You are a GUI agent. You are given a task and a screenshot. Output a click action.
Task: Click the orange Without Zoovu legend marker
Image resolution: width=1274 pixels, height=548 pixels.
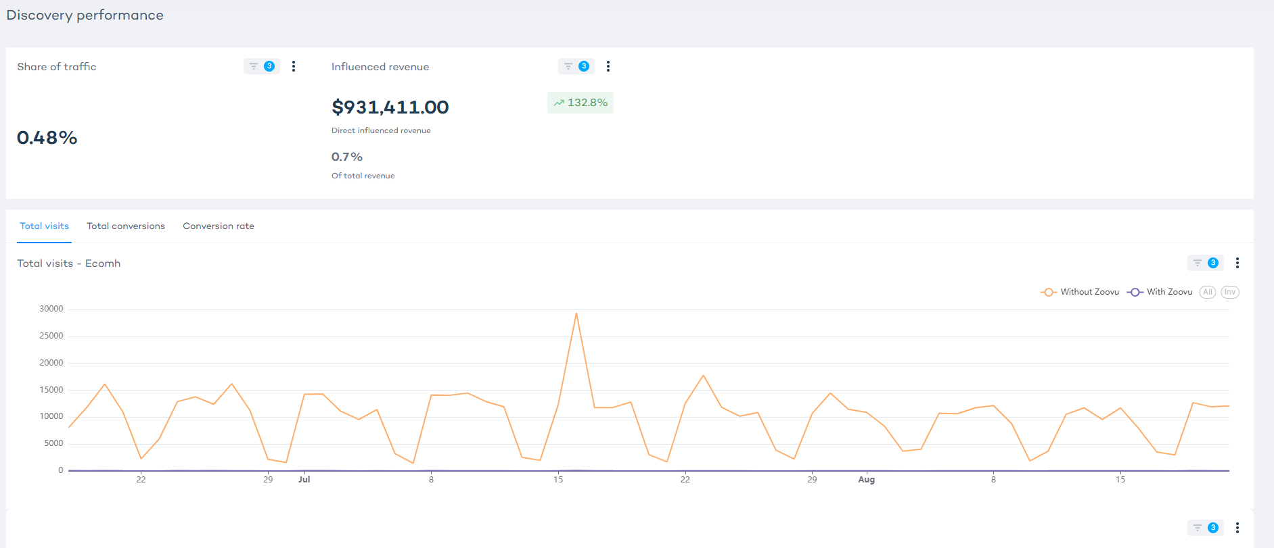pos(1048,292)
